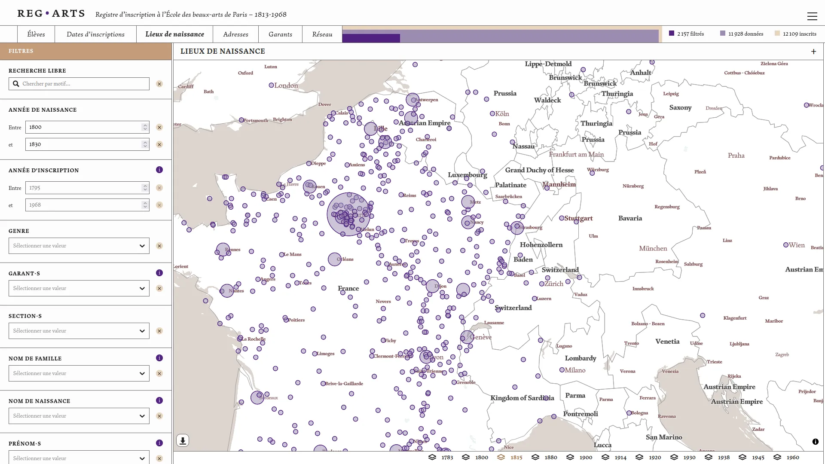Open the hamburger menu

[812, 16]
